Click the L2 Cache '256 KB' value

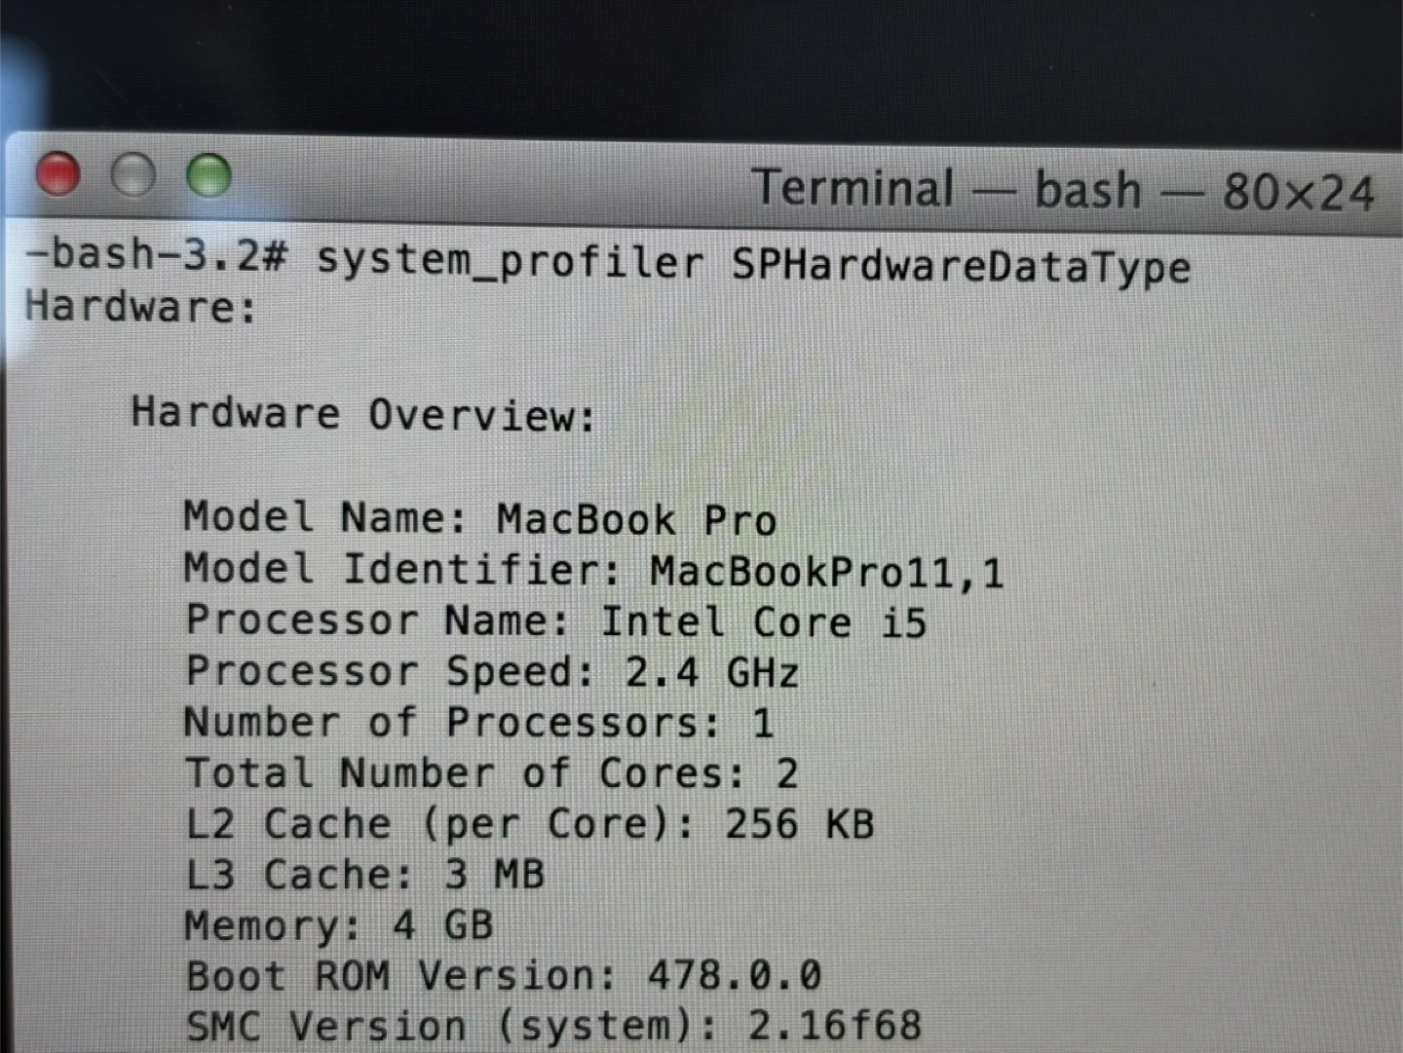(x=798, y=825)
